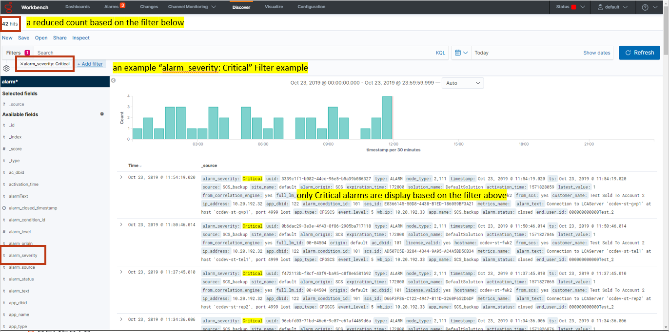Image resolution: width=669 pixels, height=332 pixels.
Task: Collapse the fields sidebar with arrow icon
Action: [x=113, y=80]
